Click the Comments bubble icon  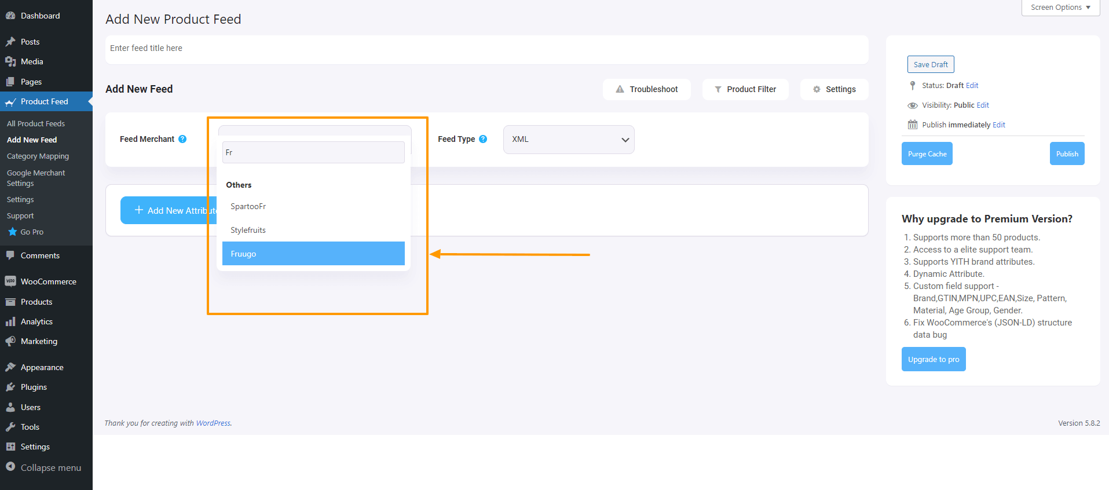click(10, 255)
